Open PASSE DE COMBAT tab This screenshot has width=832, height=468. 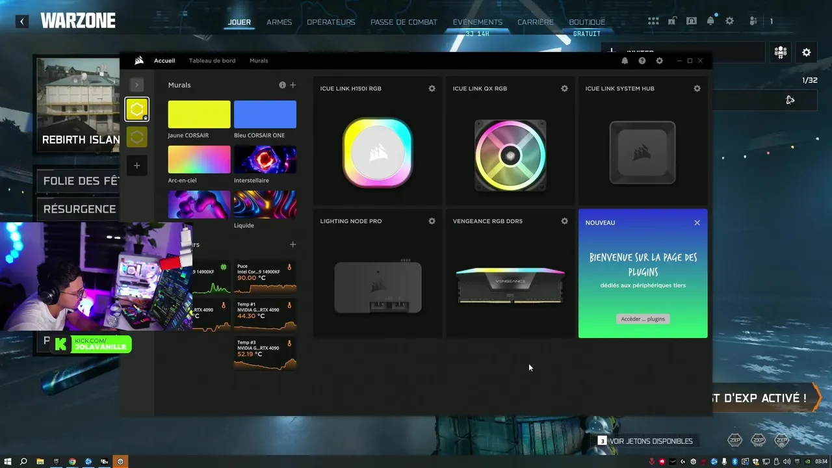pyautogui.click(x=404, y=22)
